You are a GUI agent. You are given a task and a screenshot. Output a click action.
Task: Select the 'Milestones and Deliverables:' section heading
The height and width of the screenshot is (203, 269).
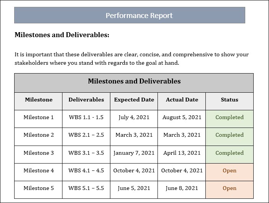[62, 35]
